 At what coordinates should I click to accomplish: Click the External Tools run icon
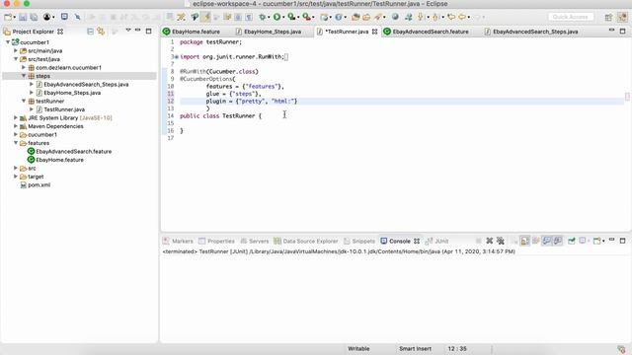[x=306, y=17]
